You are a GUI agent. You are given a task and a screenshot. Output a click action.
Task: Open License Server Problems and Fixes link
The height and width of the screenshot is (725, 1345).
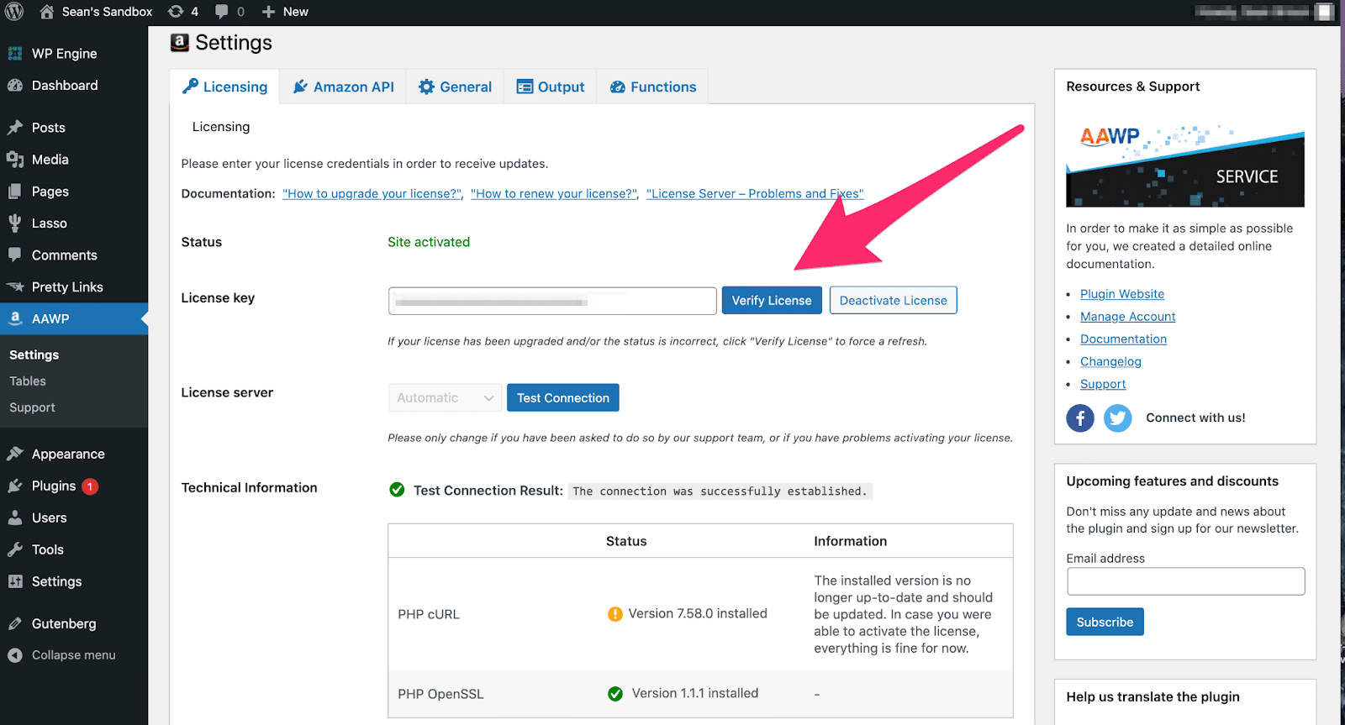pyautogui.click(x=755, y=194)
